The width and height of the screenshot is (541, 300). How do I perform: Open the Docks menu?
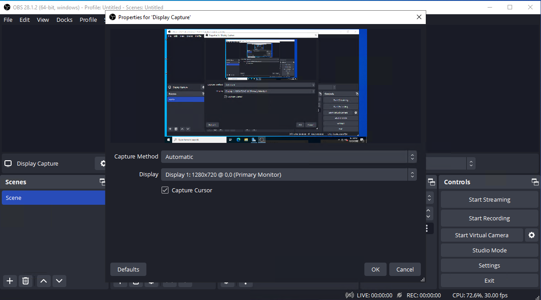tap(65, 20)
